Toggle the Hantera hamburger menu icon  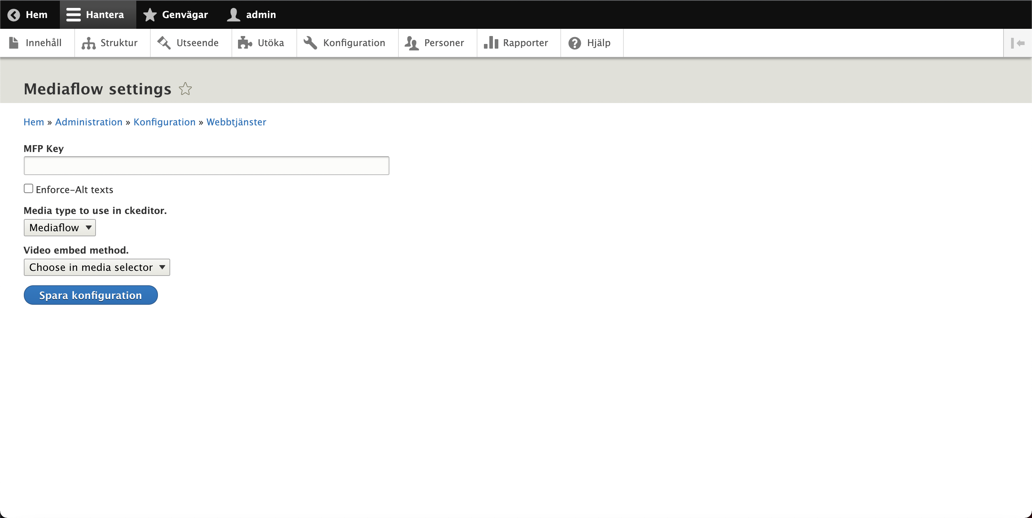pyautogui.click(x=73, y=15)
